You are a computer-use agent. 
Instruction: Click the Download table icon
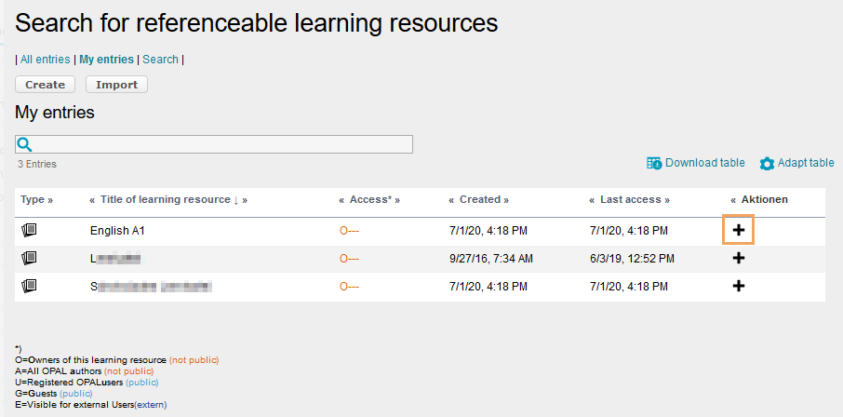tap(654, 163)
